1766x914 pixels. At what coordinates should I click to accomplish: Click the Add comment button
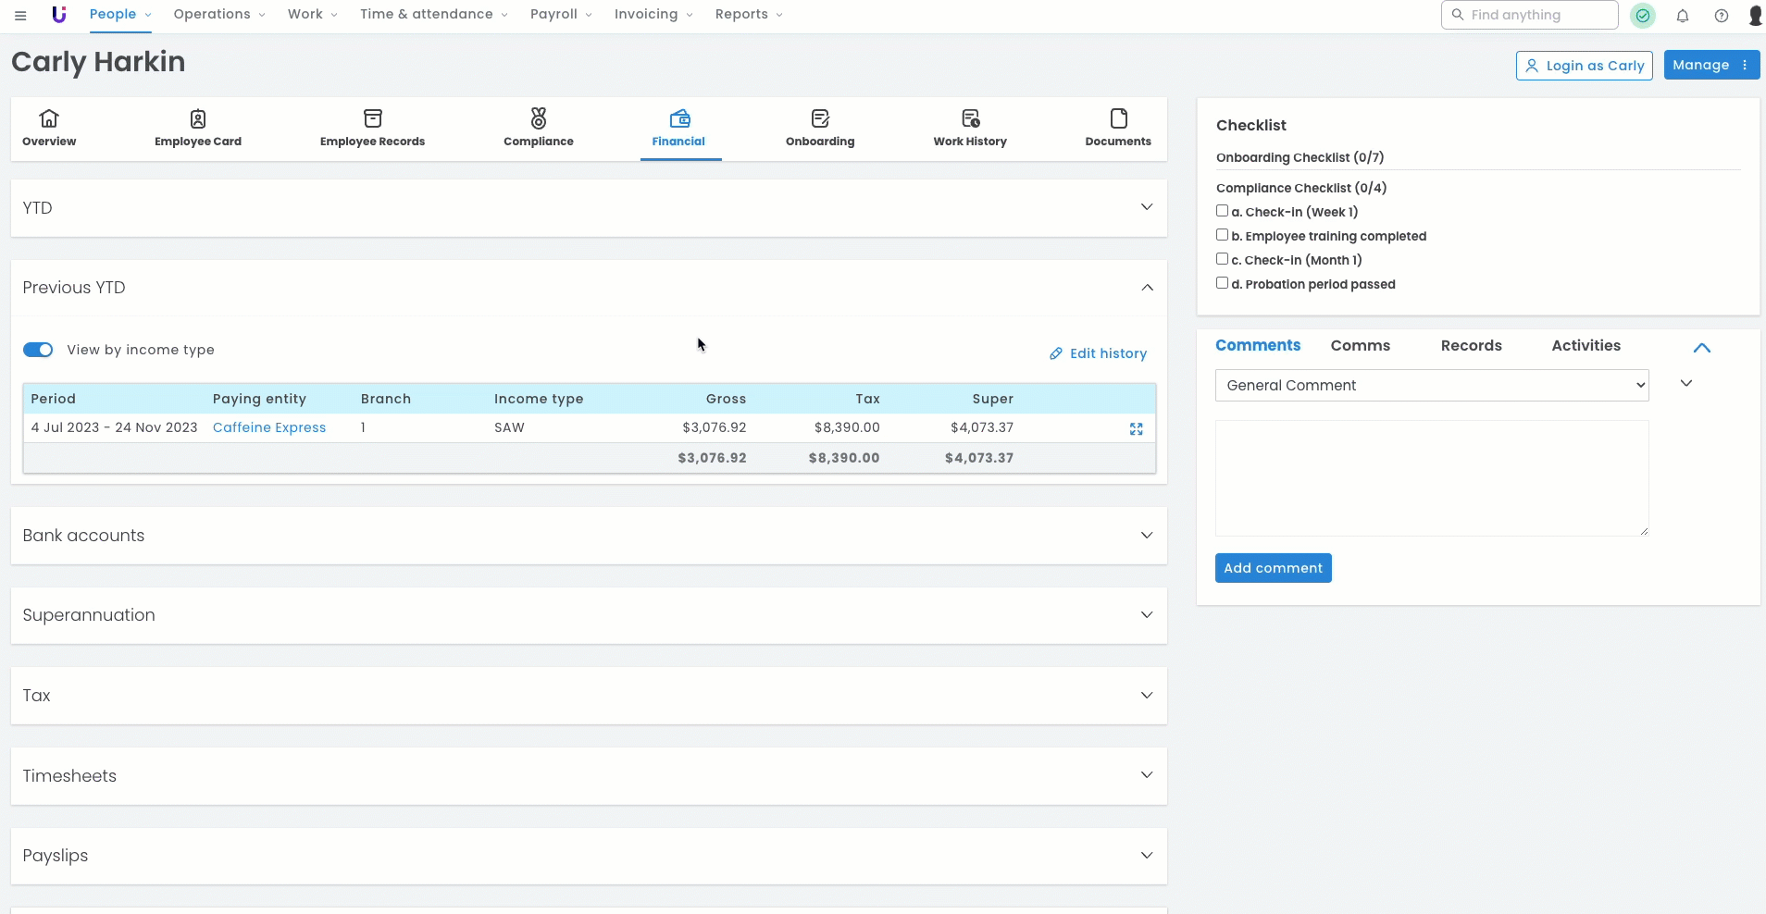coord(1273,568)
